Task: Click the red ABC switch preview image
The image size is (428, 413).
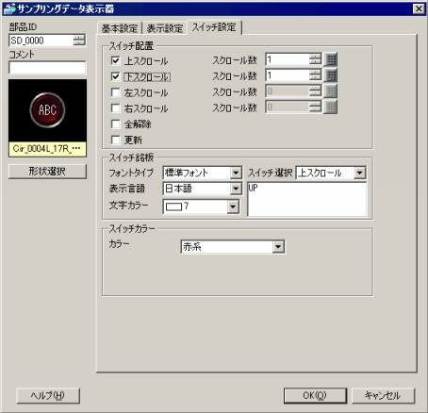Action: 47,110
